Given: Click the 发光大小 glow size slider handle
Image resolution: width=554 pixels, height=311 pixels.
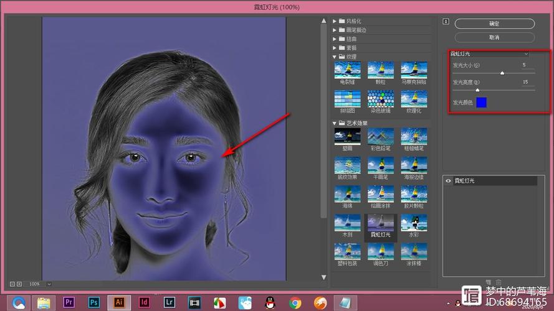Looking at the screenshot, I should [x=502, y=73].
